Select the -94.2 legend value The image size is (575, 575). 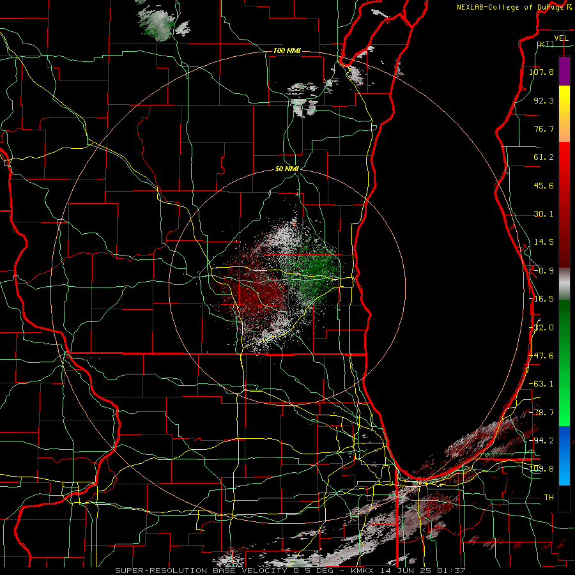(541, 441)
